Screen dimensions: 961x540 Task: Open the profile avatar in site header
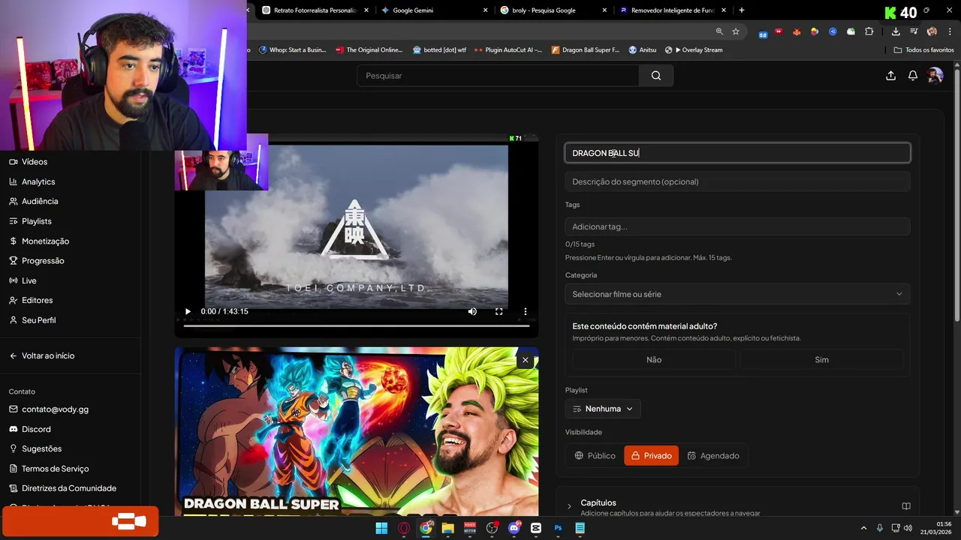[x=935, y=76]
